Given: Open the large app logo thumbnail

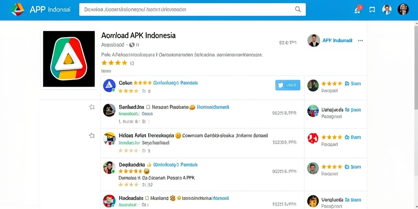Looking at the screenshot, I should click(69, 59).
